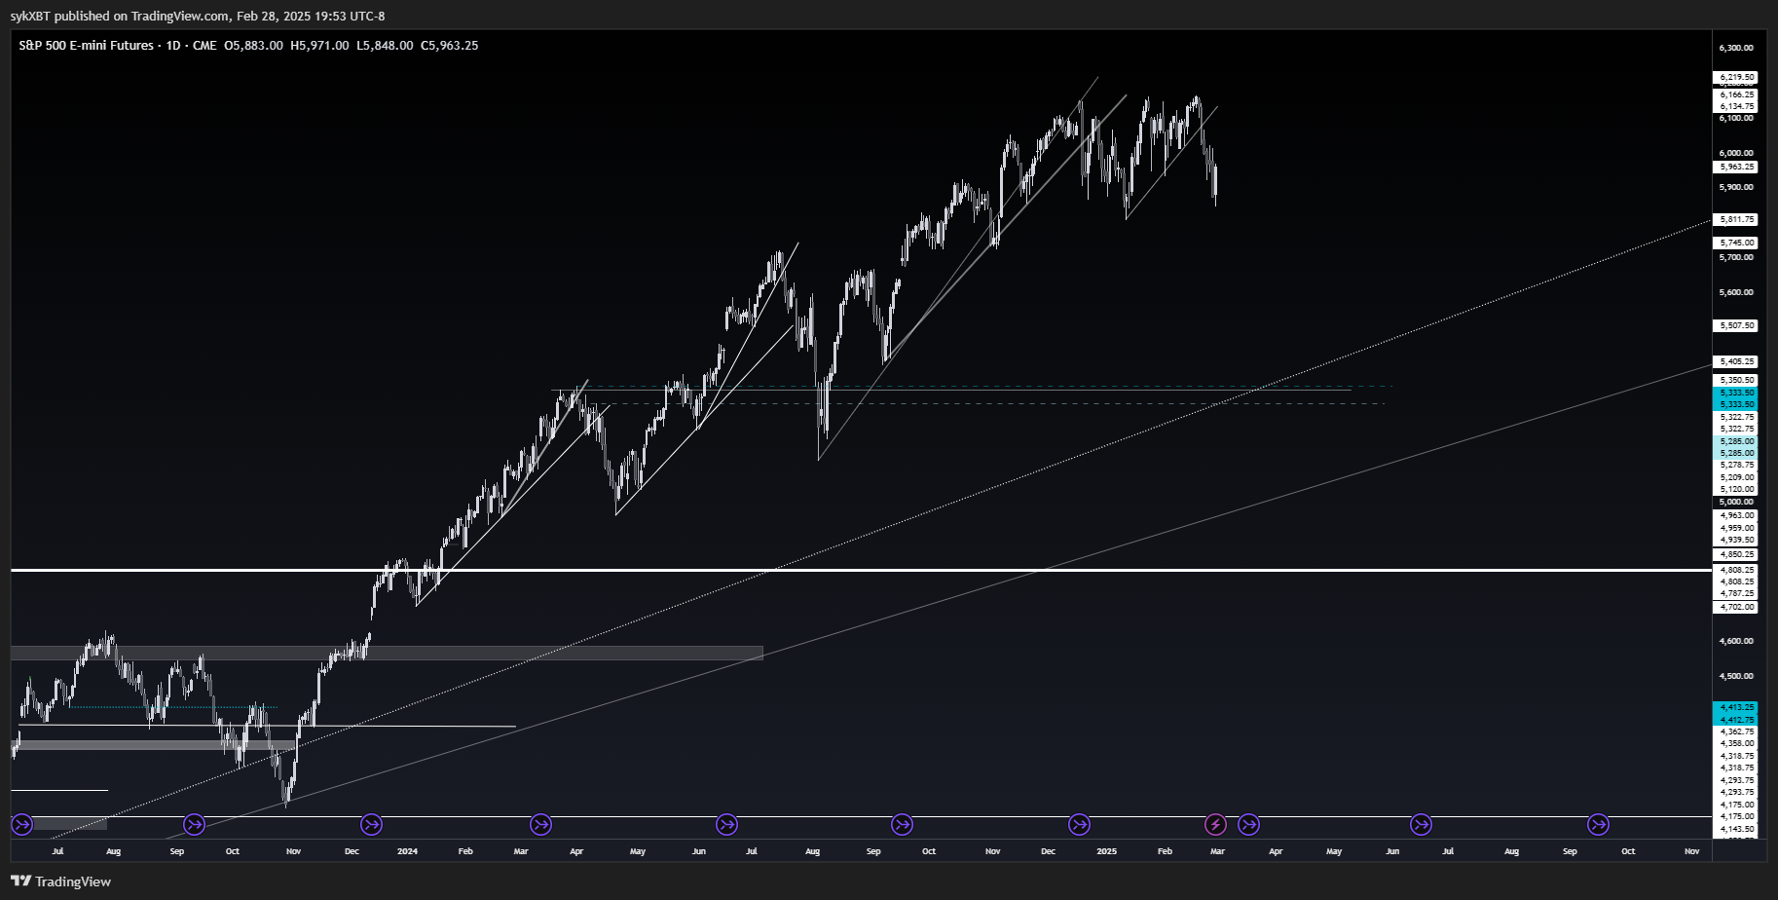Click the 2025 label on the time axis
The height and width of the screenshot is (900, 1778).
tap(1106, 851)
